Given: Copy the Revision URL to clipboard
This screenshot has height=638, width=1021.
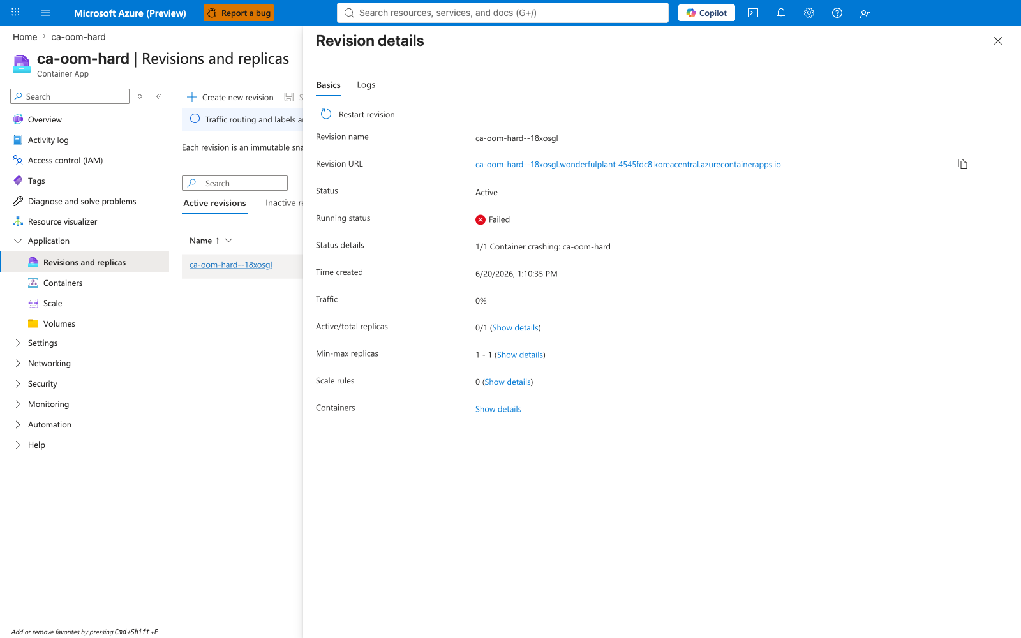Looking at the screenshot, I should click(x=962, y=164).
